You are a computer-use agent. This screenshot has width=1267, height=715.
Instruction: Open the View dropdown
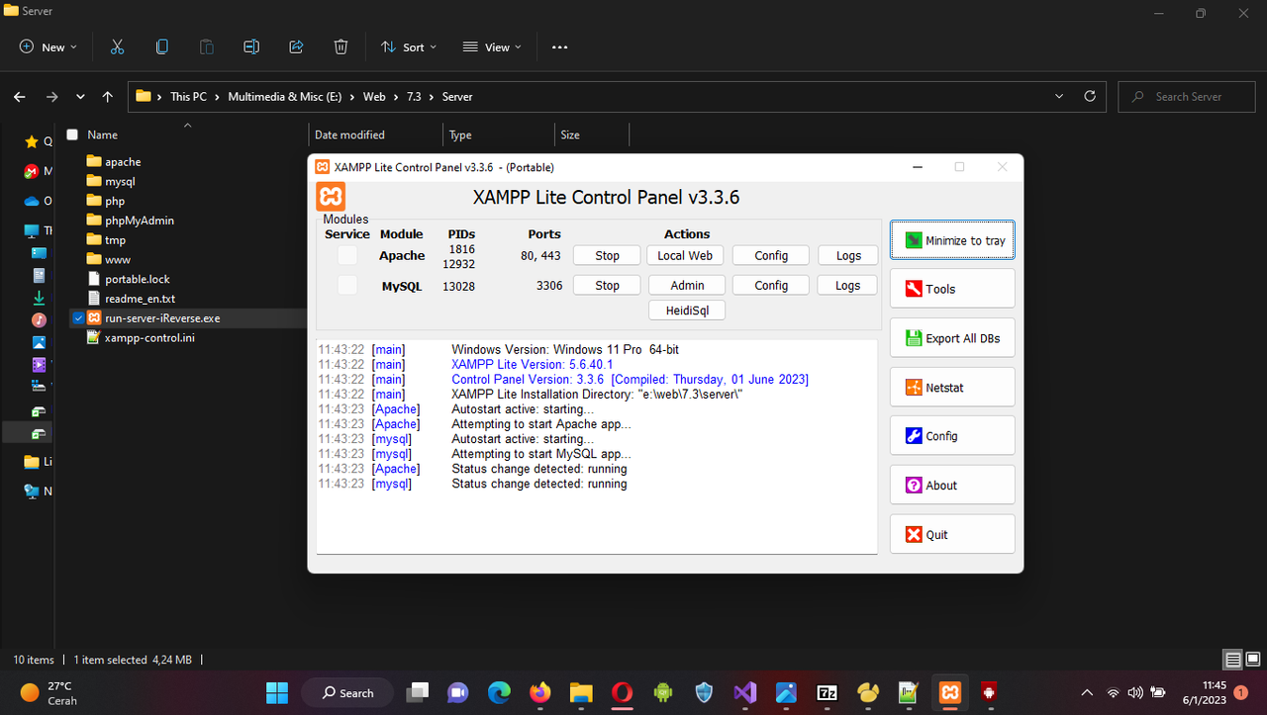coord(491,46)
